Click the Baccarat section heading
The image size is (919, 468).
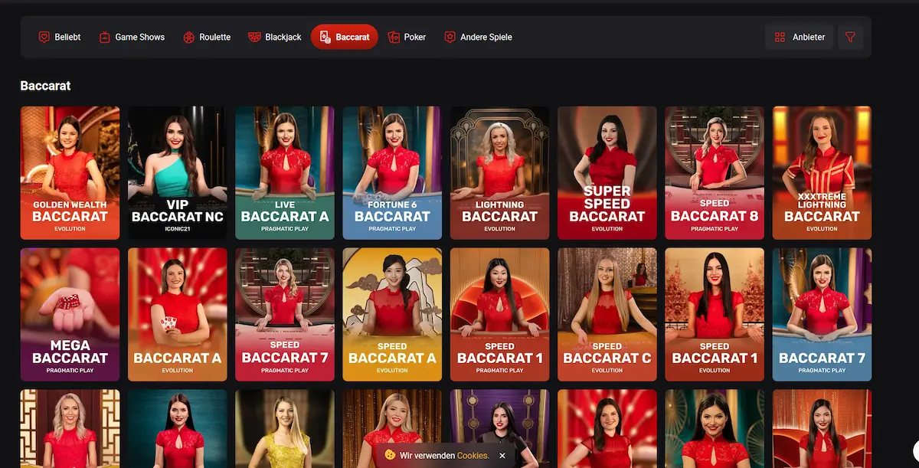45,86
